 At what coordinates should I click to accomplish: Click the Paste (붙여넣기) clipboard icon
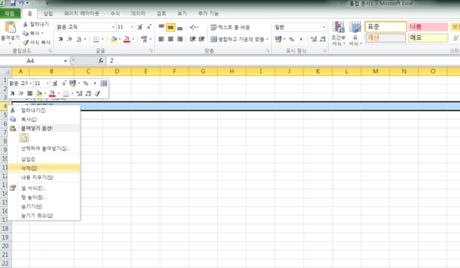click(x=11, y=28)
